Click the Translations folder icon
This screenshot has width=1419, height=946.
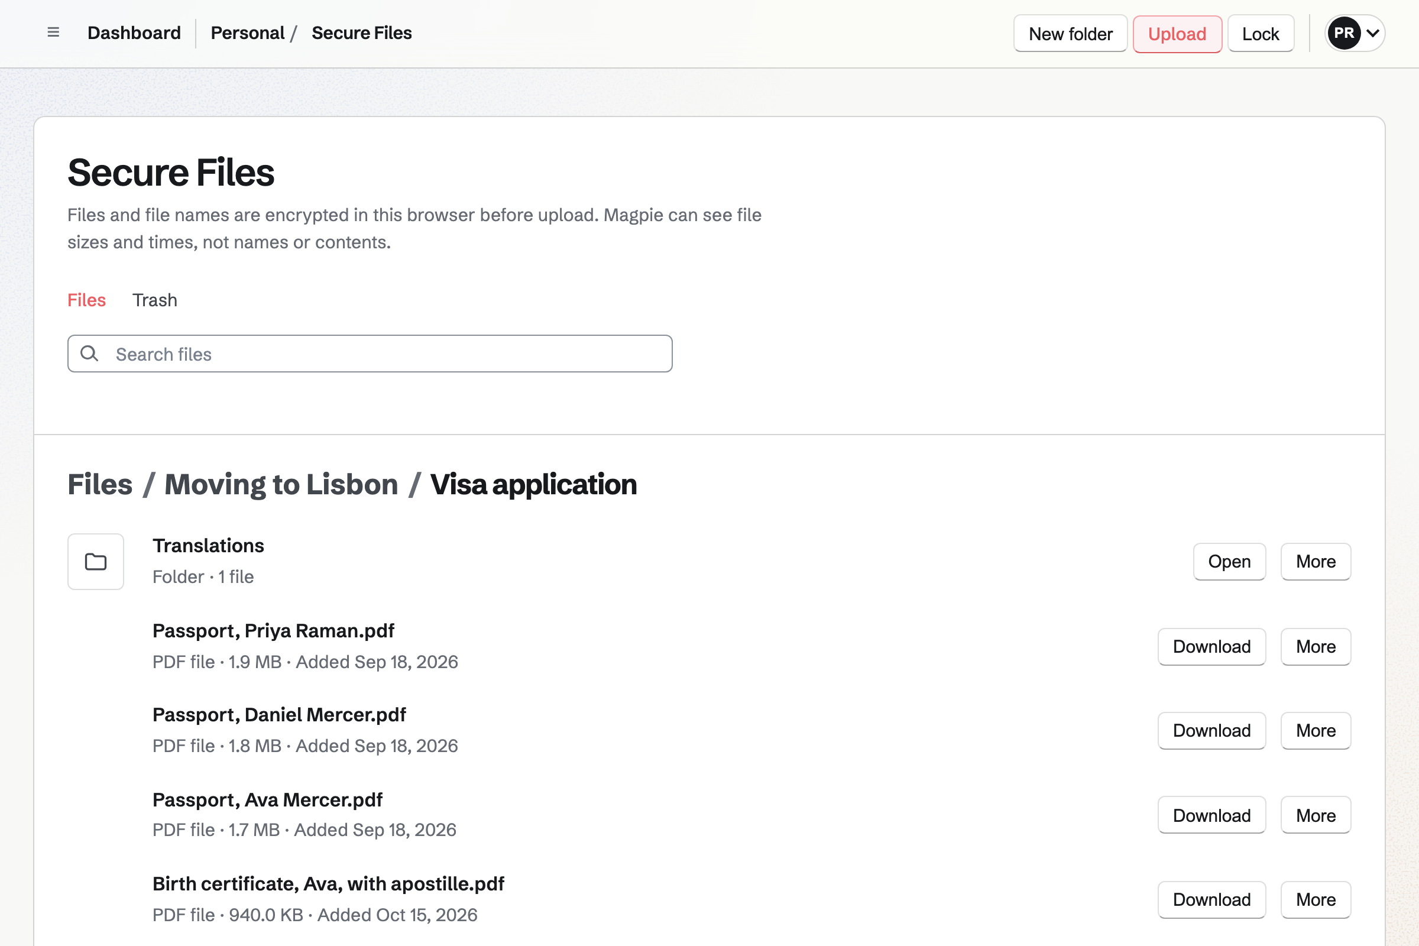pyautogui.click(x=95, y=561)
